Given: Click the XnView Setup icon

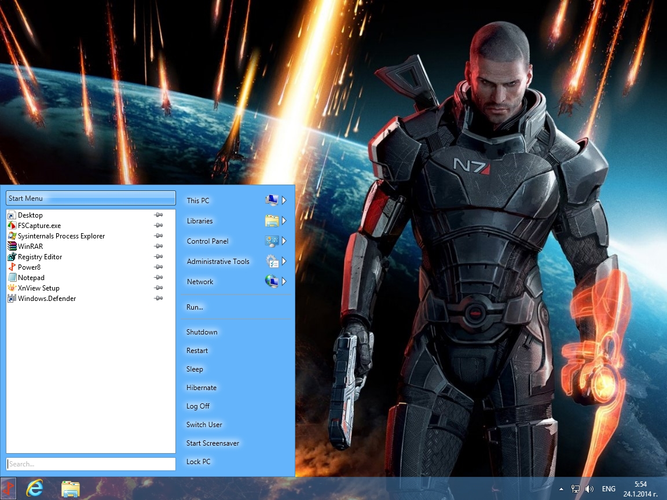Looking at the screenshot, I should [12, 288].
